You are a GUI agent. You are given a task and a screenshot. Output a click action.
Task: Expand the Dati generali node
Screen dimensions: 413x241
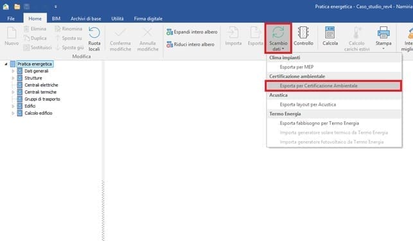[x=13, y=71]
